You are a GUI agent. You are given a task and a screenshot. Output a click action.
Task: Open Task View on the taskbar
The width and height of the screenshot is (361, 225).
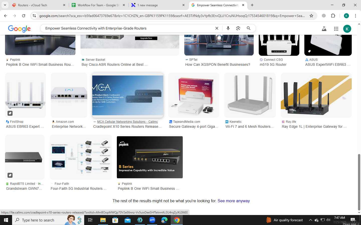90,220
